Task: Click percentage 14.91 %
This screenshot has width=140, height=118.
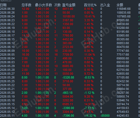Action: click(90, 104)
